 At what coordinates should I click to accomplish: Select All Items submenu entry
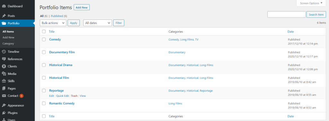[8, 32]
